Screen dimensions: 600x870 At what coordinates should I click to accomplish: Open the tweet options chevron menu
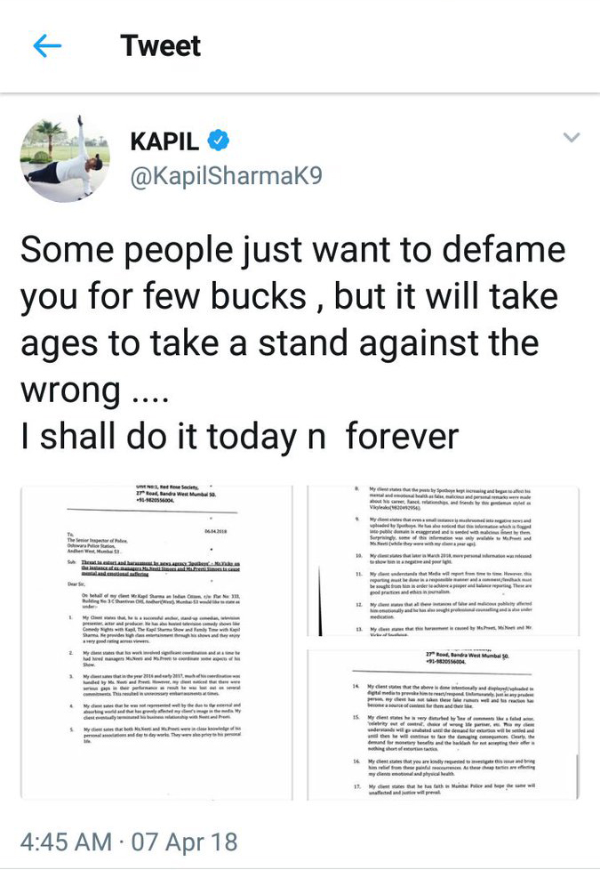[x=572, y=137]
